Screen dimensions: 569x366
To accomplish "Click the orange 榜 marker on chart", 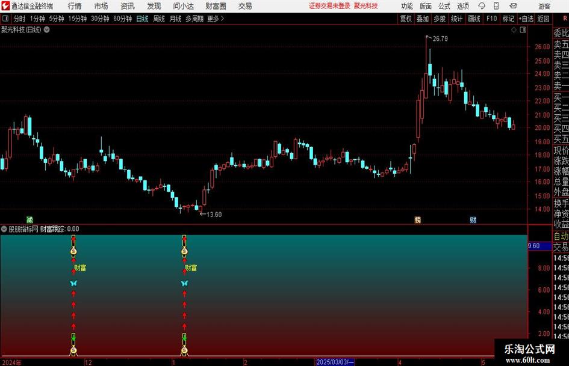I will [x=418, y=219].
